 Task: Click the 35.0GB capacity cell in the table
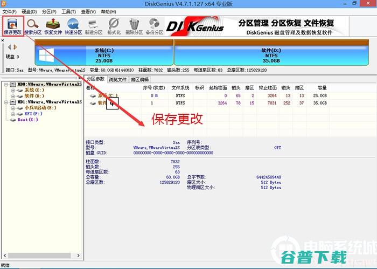[x=320, y=103]
